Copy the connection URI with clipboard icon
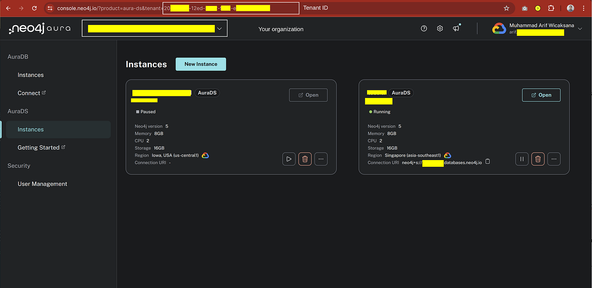Viewport: 592px width, 288px height. click(x=488, y=161)
